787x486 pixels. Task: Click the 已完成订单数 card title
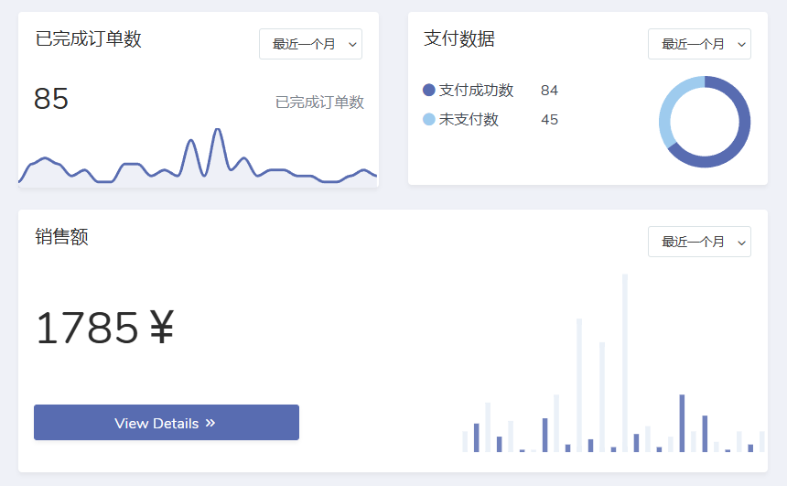tap(88, 39)
